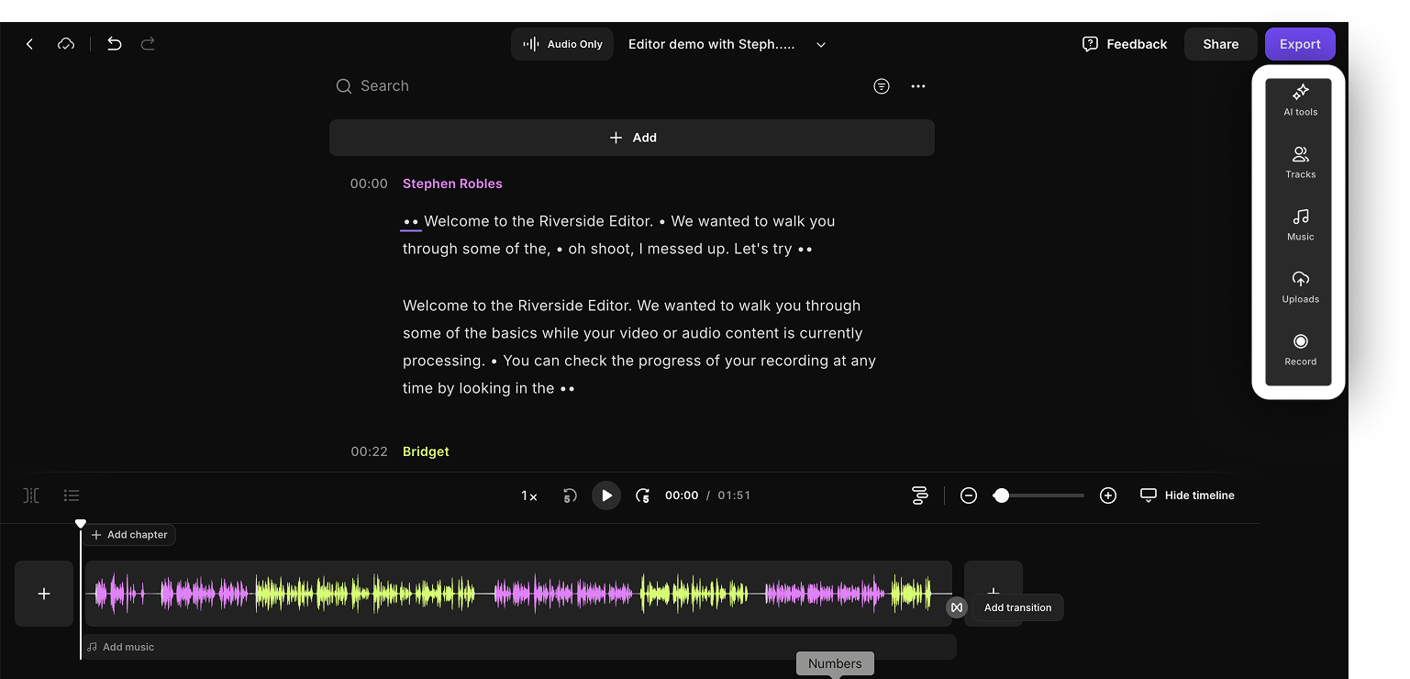Open the transcript filter menu
The width and height of the screenshot is (1410, 679).
pyautogui.click(x=882, y=86)
